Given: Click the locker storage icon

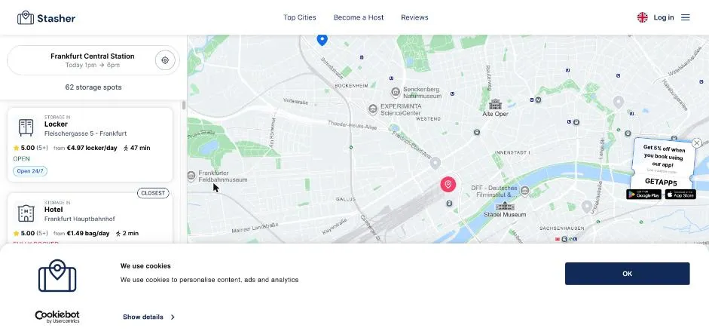Looking at the screenshot, I should tap(26, 127).
